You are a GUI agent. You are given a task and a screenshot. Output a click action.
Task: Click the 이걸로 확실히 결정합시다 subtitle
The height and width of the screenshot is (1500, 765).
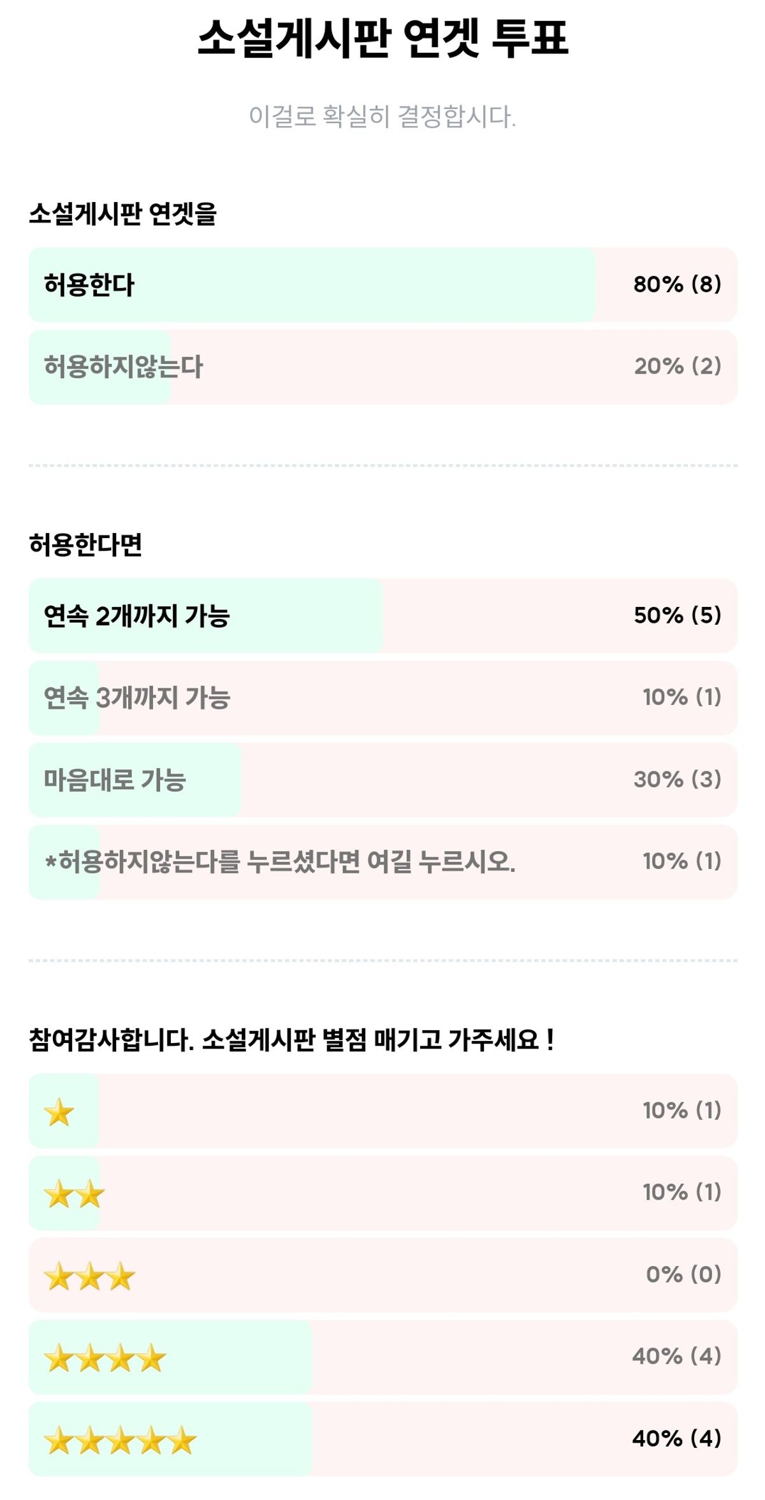[x=382, y=117]
